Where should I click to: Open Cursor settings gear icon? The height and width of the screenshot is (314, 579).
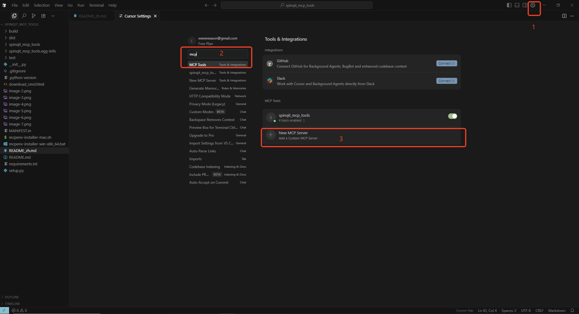(533, 5)
